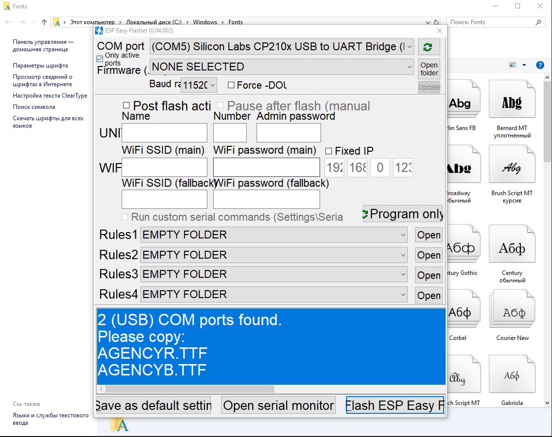The image size is (552, 437).
Task: Open Поиск символа link
Action: (34, 107)
